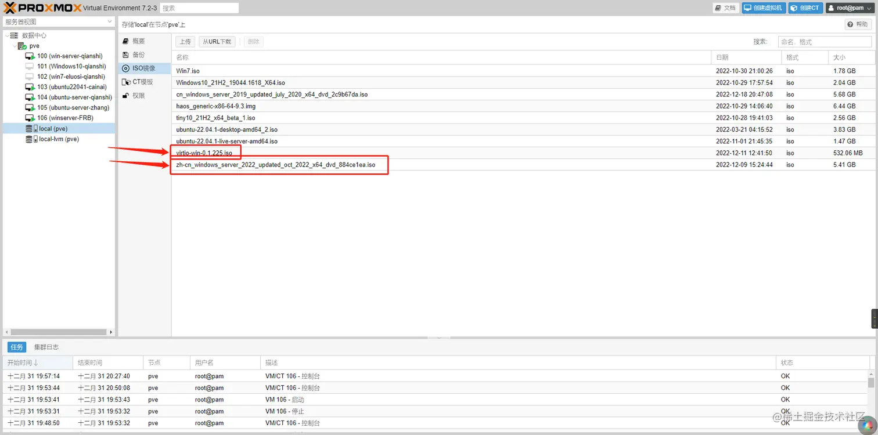Click monitor icon on 创建虚拟机 button

click(748, 8)
